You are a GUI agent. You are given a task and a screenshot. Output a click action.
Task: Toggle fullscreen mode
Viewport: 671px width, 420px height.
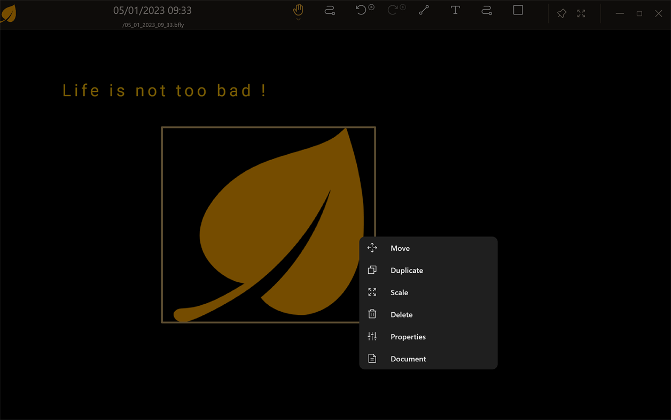click(x=581, y=13)
